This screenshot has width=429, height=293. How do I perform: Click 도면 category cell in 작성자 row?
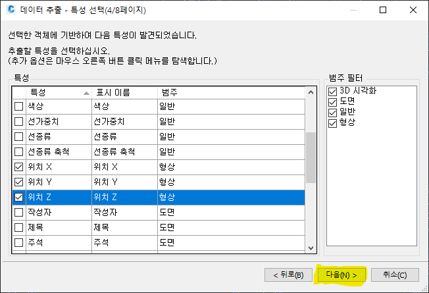[231, 212]
